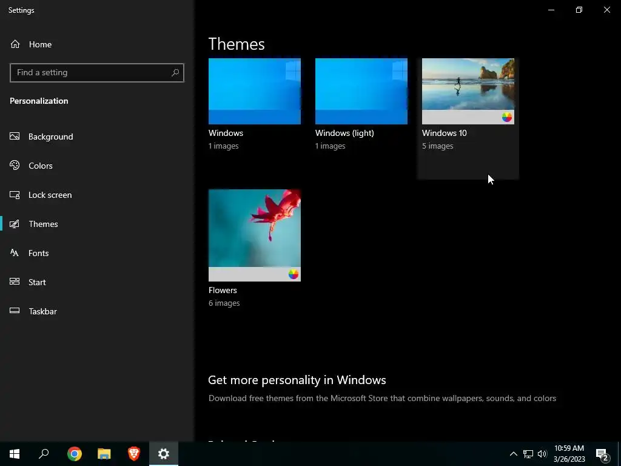
Task: Launch Google Chrome from taskbar
Action: pos(75,454)
